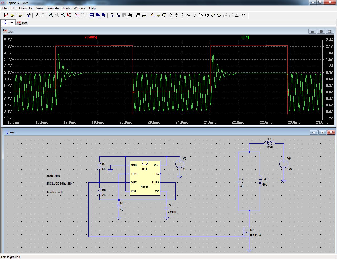Click the NE555 component U11
Viewport: 337px width, 259px height.
click(x=145, y=178)
